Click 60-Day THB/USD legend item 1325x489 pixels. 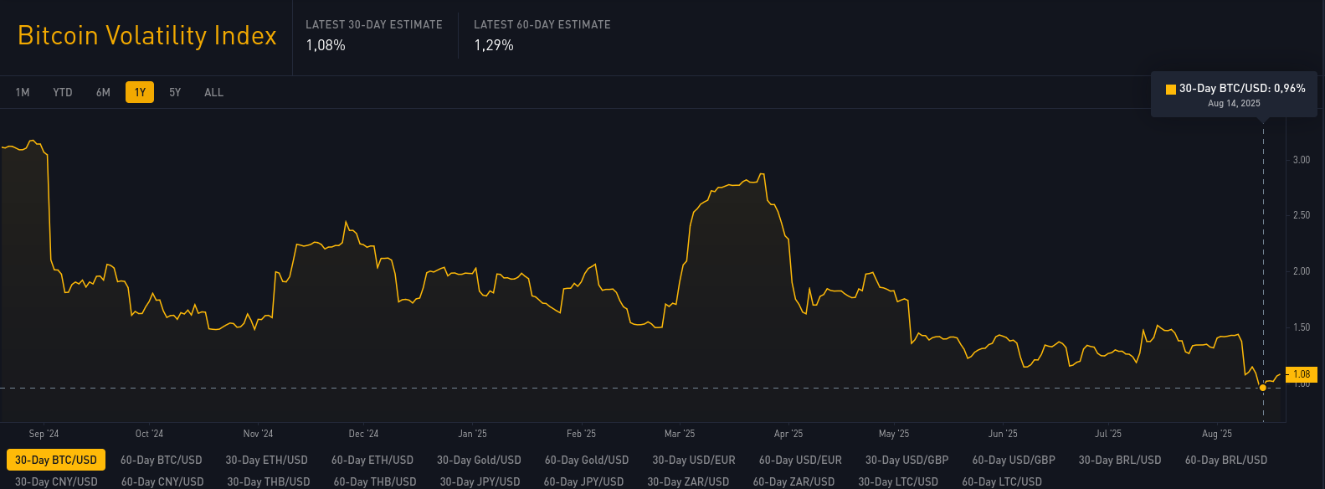[x=375, y=481]
